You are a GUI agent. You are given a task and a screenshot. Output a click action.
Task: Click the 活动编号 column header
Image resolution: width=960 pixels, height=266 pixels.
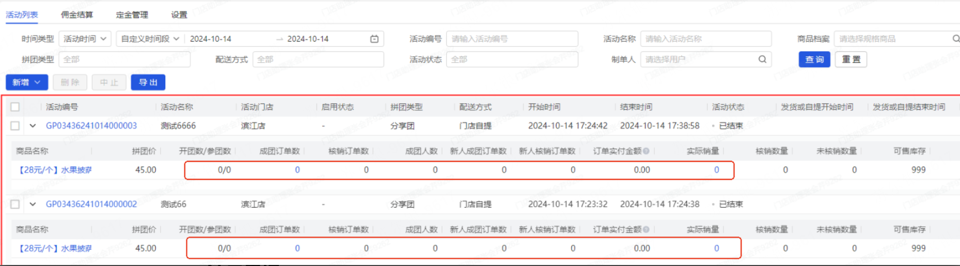tap(62, 107)
